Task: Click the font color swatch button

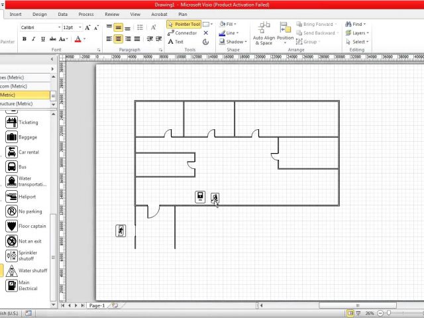Action: (x=78, y=39)
